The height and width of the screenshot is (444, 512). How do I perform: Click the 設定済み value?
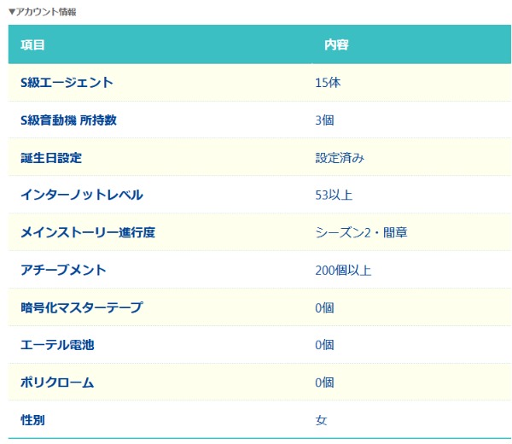pyautogui.click(x=340, y=158)
